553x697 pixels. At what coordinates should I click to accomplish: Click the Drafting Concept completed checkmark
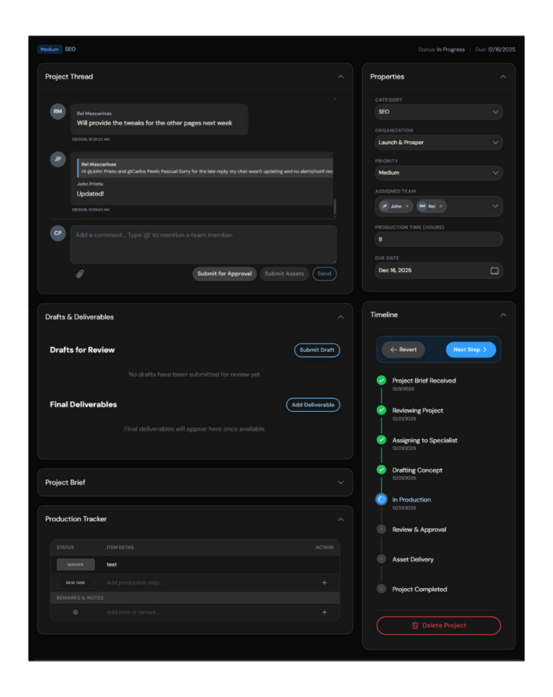[x=381, y=470]
